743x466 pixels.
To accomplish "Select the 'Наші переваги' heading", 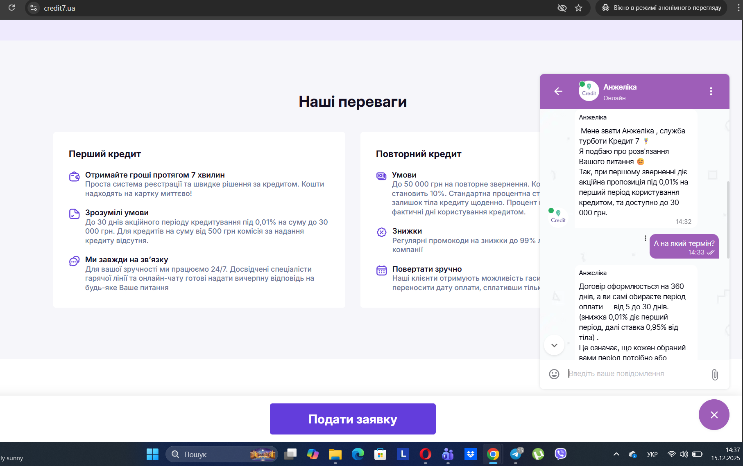I will click(x=353, y=101).
